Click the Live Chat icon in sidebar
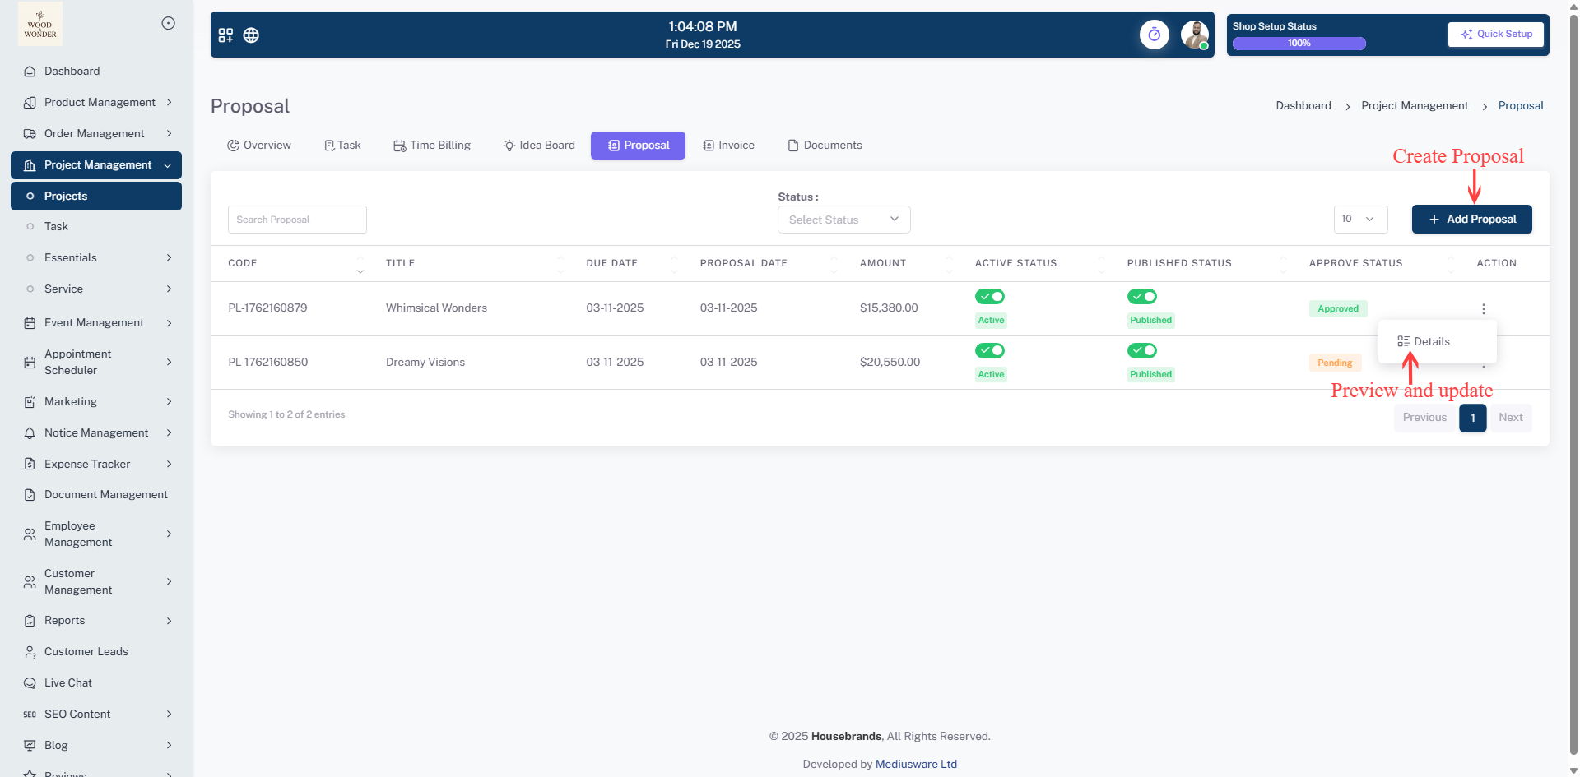The image size is (1580, 777). (30, 683)
